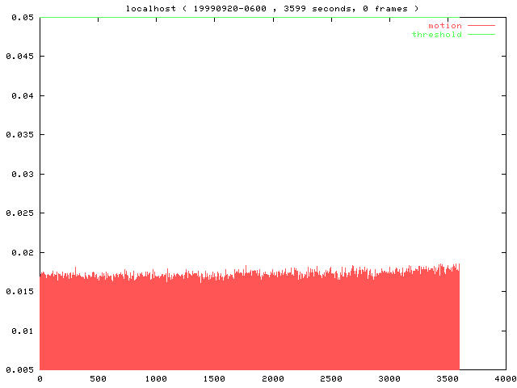Click the 2000 x-axis tick label
517x388 pixels.
(273, 378)
